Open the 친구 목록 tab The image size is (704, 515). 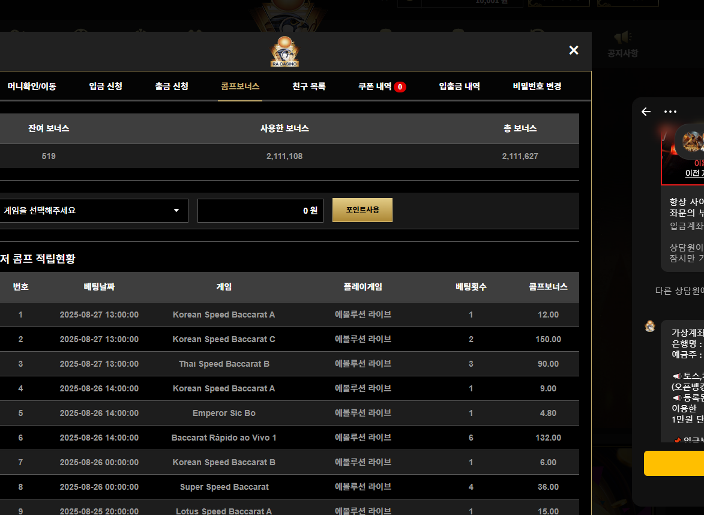pyautogui.click(x=309, y=86)
